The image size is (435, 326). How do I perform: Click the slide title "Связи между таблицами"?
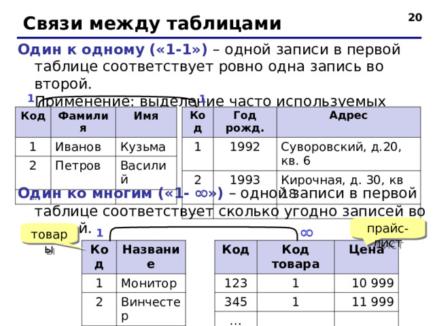coord(152,23)
